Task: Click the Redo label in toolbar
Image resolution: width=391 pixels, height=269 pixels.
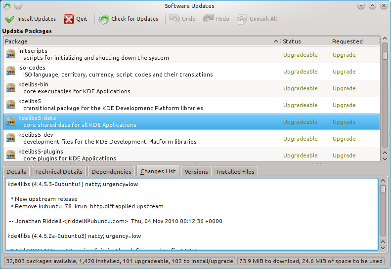Action: (x=222, y=19)
